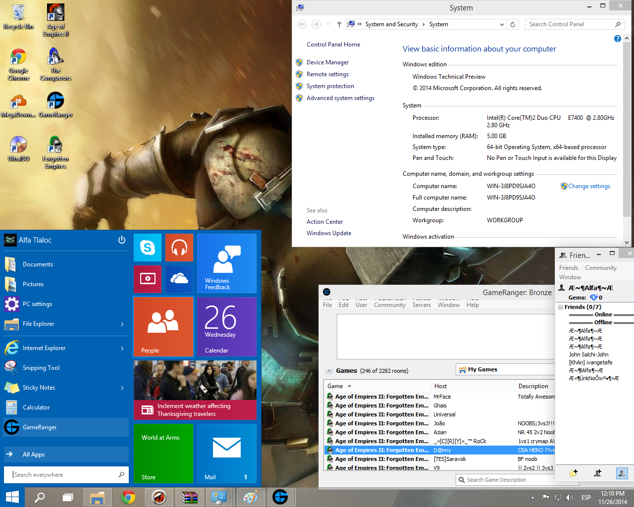The width and height of the screenshot is (634, 507).
Task: Show hidden system tray icons
Action: point(532,498)
